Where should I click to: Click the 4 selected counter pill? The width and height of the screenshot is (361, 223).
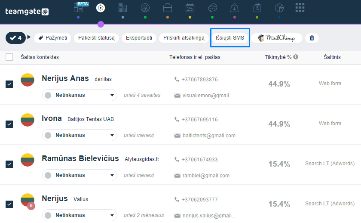(15, 38)
